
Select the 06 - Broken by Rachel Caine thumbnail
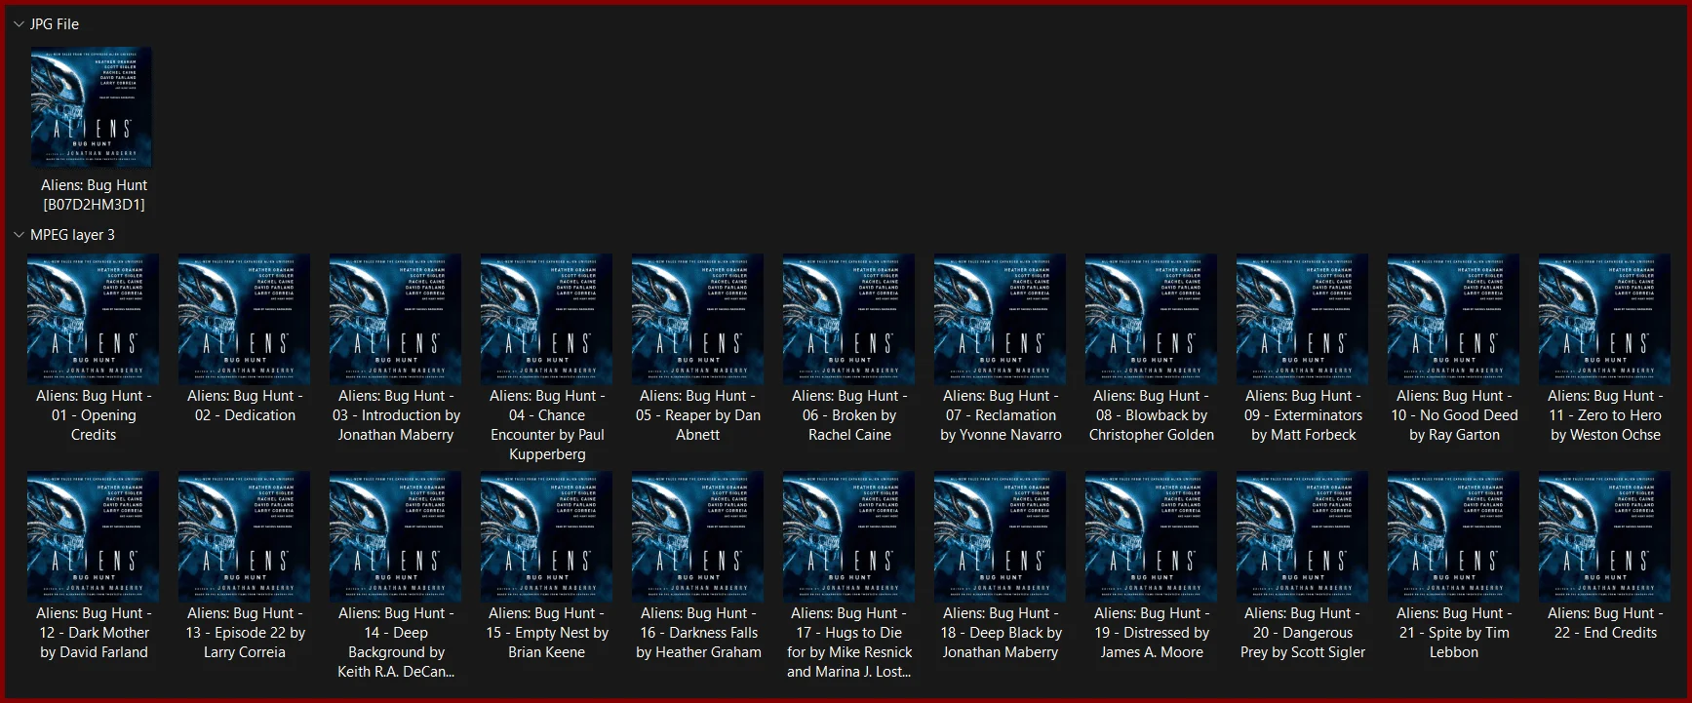point(849,320)
